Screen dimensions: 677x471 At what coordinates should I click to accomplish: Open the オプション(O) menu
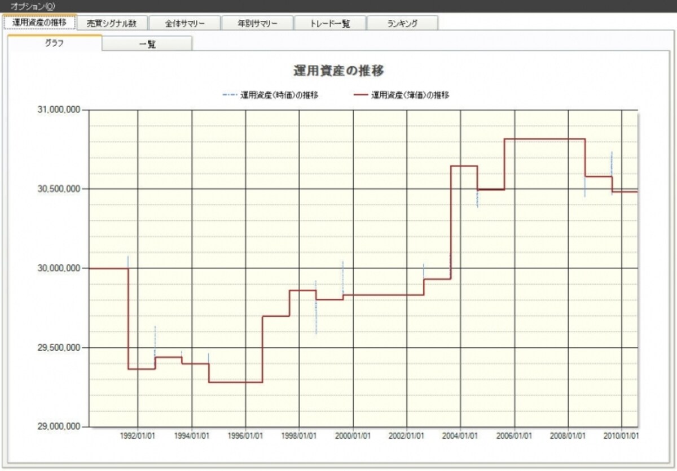(x=33, y=6)
